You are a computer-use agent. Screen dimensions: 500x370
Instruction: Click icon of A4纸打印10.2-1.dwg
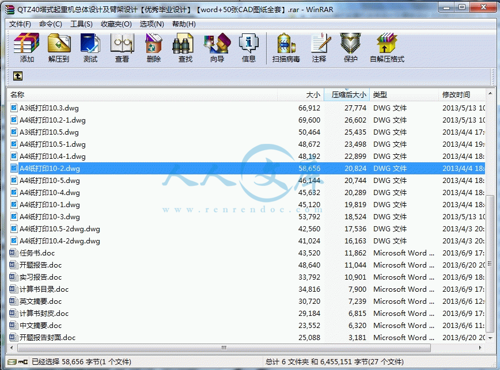[14, 120]
